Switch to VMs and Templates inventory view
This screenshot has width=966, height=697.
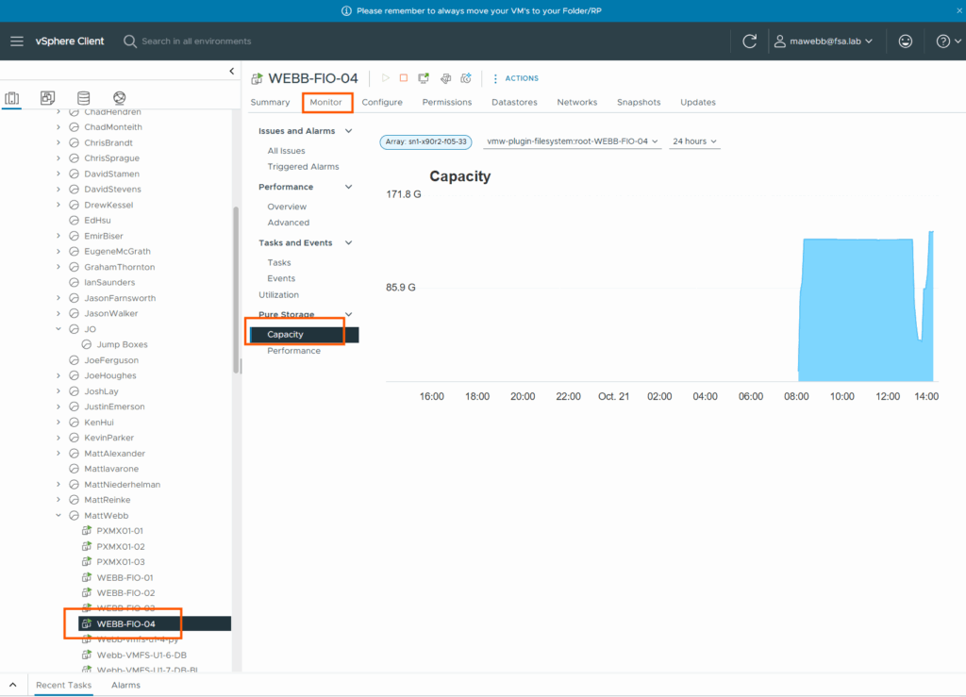(47, 98)
